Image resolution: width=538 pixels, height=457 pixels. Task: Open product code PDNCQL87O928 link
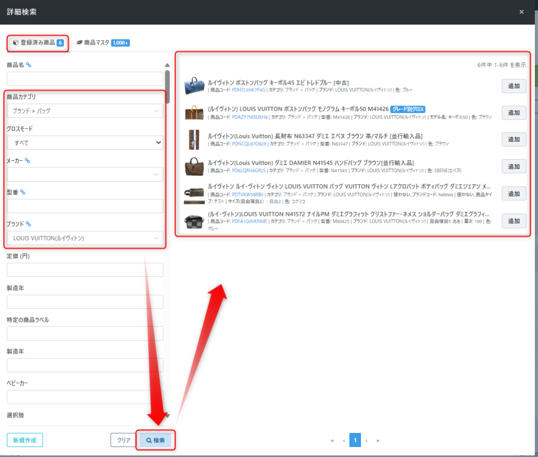249,144
